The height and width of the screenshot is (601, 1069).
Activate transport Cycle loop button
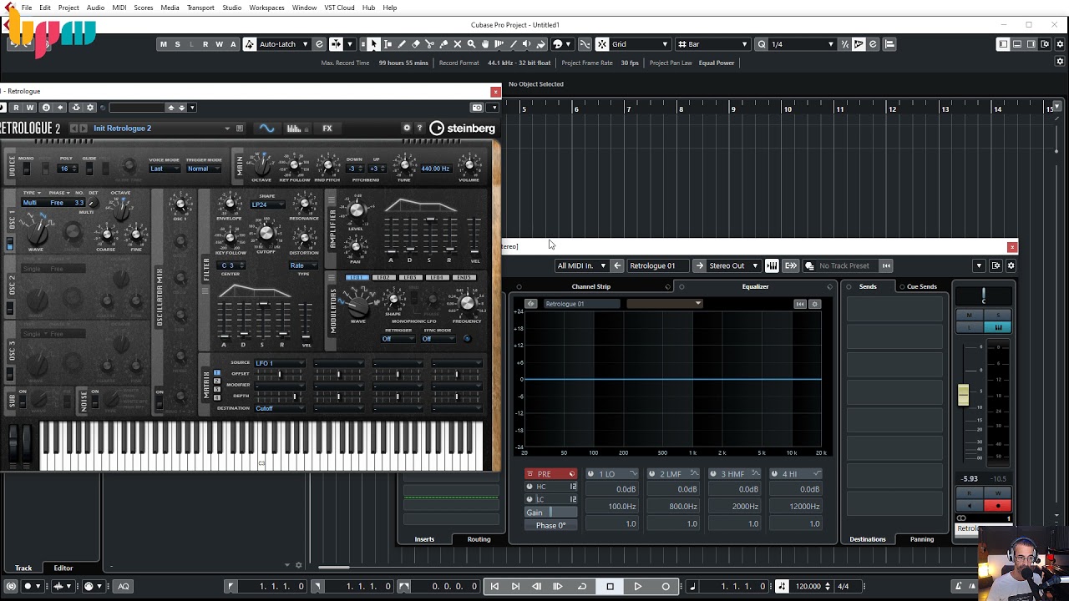(582, 586)
